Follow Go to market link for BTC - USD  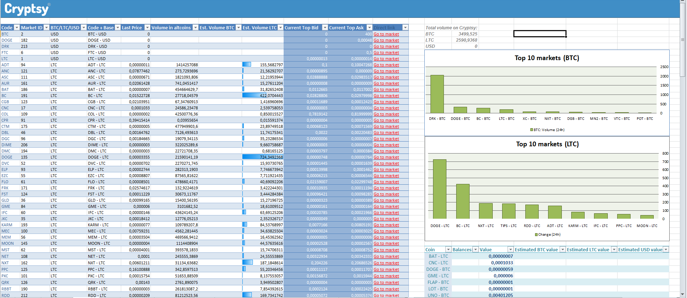coord(386,34)
